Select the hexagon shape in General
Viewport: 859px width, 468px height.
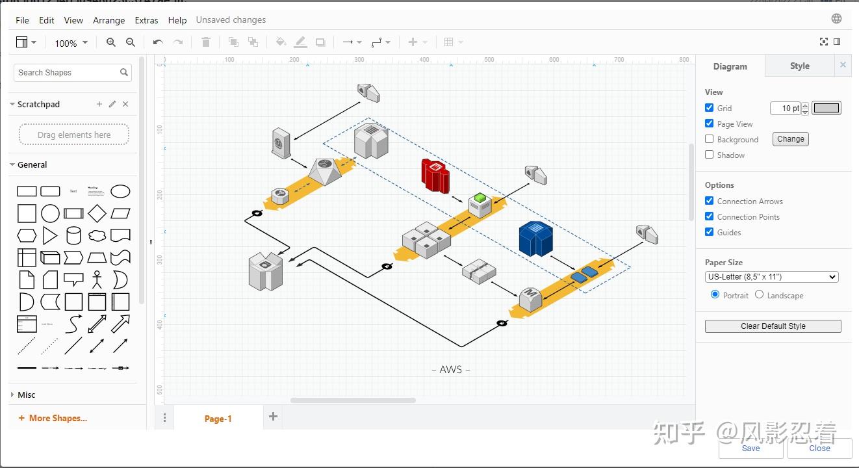click(27, 235)
